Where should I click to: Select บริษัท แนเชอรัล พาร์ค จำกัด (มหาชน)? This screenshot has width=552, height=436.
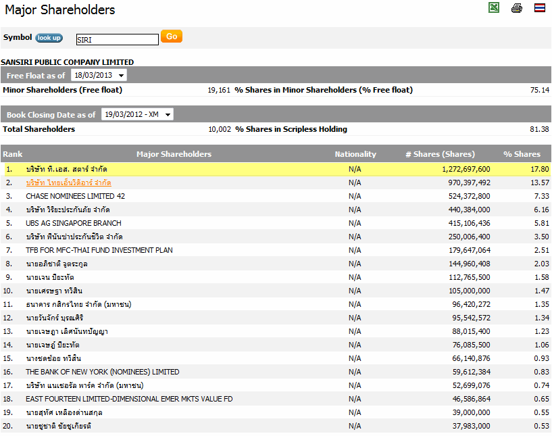[x=84, y=385]
